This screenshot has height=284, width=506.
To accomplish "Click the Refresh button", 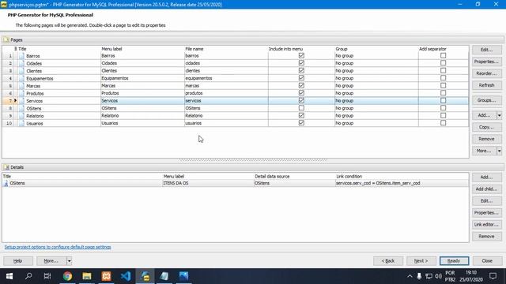I will coord(487,85).
